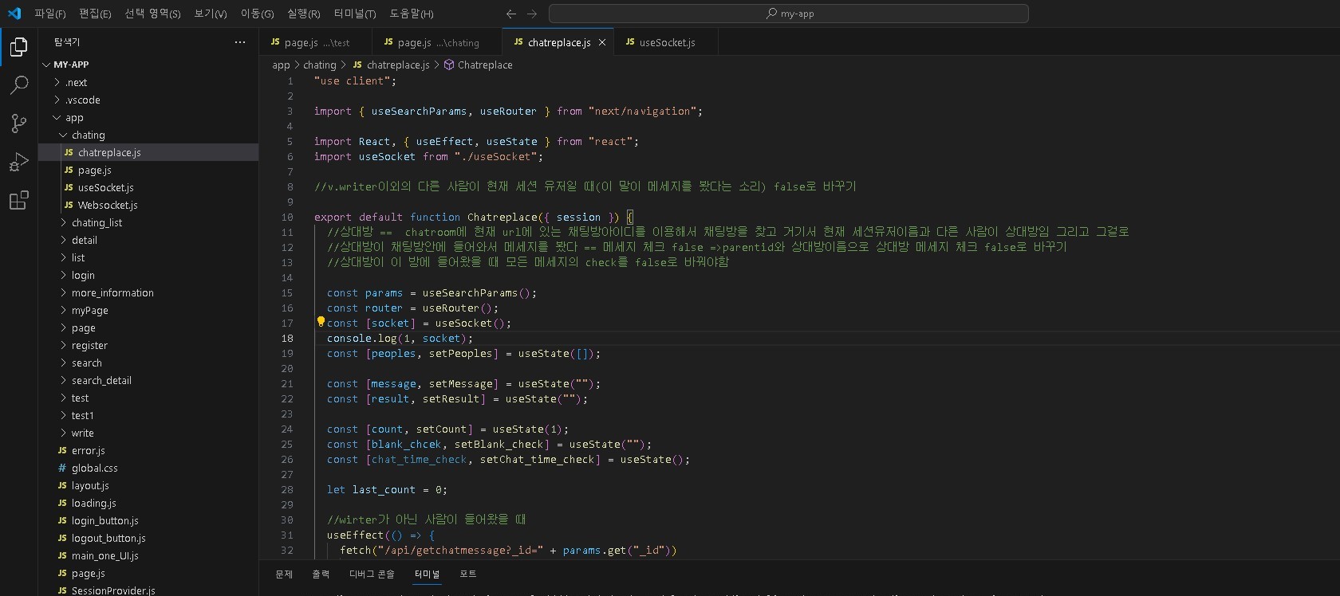
Task: Switch to the 포트 panel tab
Action: (468, 574)
